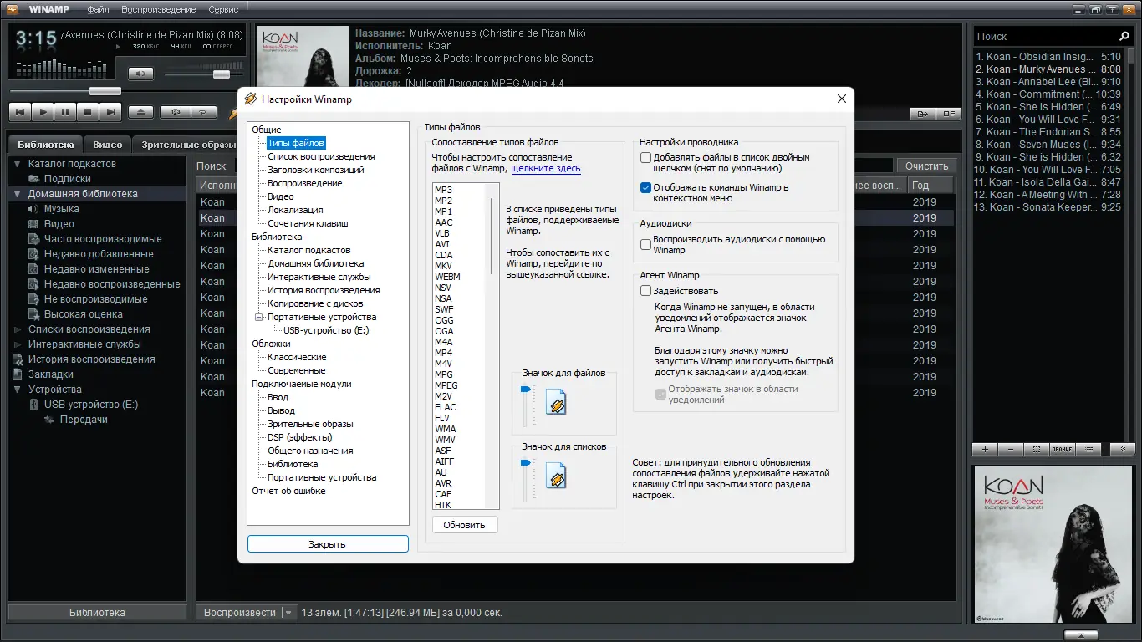Pause the current track
Image resolution: width=1142 pixels, height=642 pixels.
[x=65, y=111]
